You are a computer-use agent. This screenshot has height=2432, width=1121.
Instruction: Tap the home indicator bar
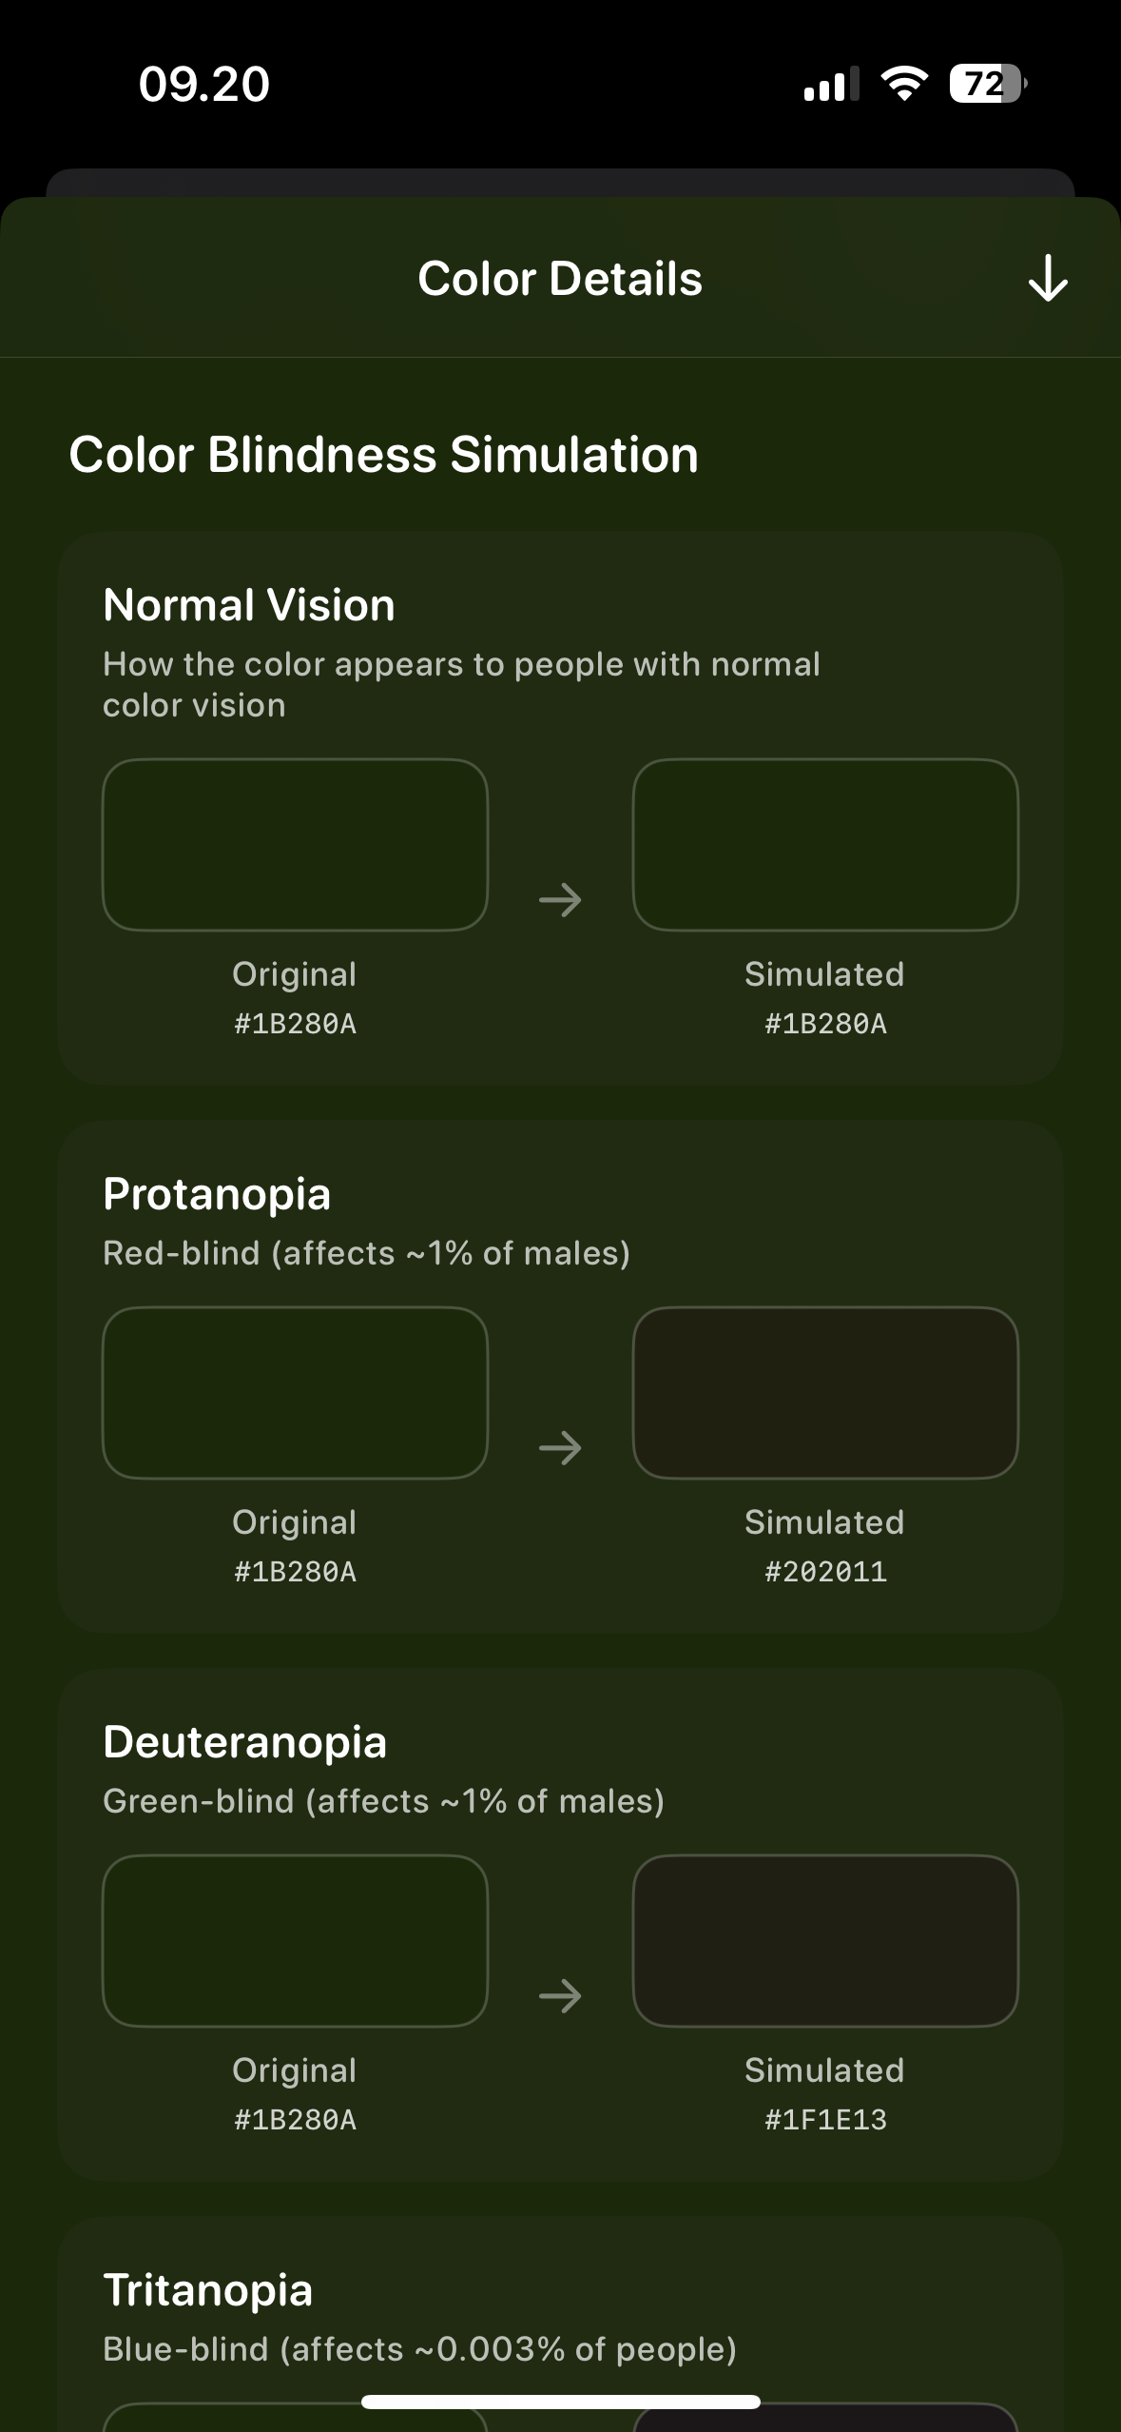pos(560,2402)
